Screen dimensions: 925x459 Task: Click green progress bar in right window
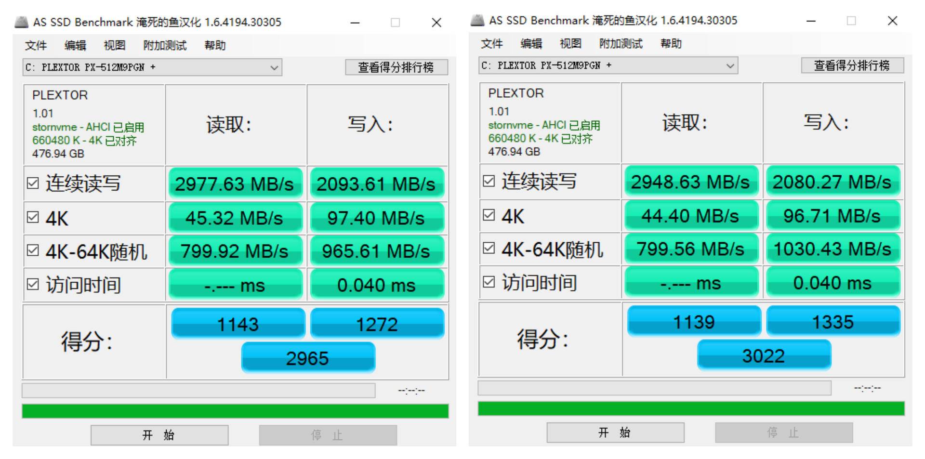[x=691, y=408]
